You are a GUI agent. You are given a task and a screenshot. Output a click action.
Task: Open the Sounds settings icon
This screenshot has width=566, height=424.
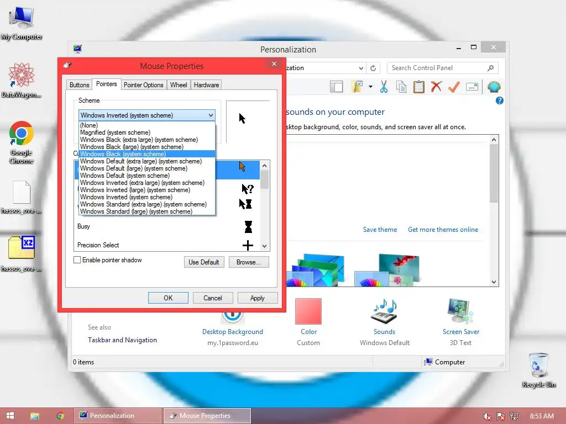pyautogui.click(x=384, y=311)
